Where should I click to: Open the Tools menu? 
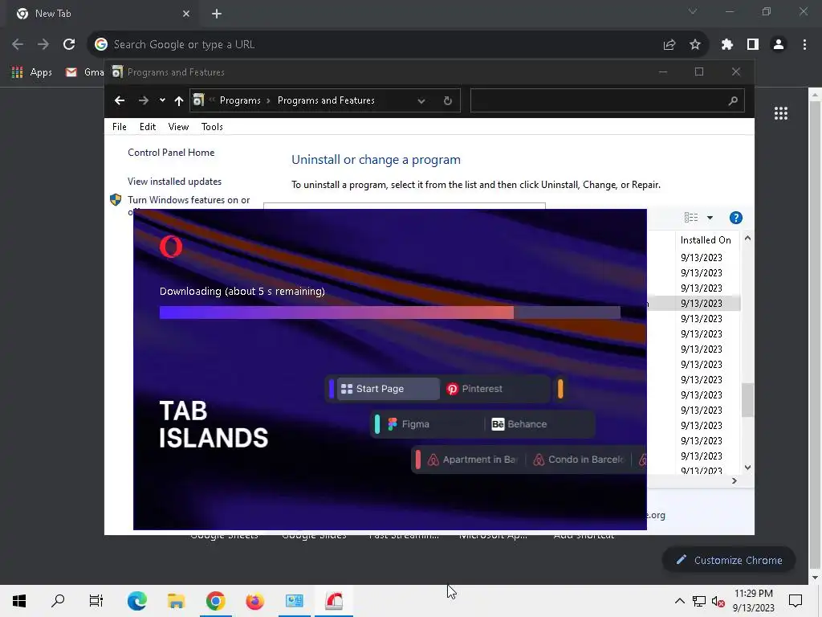pyautogui.click(x=212, y=126)
